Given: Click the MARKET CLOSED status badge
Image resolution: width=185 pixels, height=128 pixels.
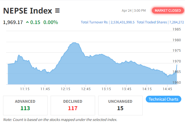Looking at the screenshot, I should pyautogui.click(x=168, y=10).
